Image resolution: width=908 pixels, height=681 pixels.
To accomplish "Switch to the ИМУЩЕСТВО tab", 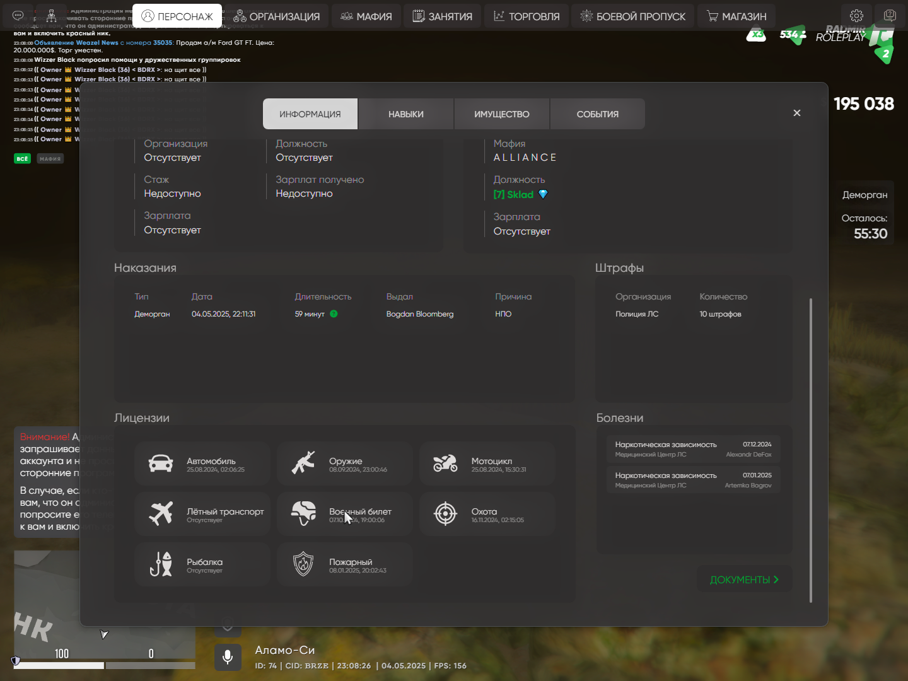I will click(502, 114).
